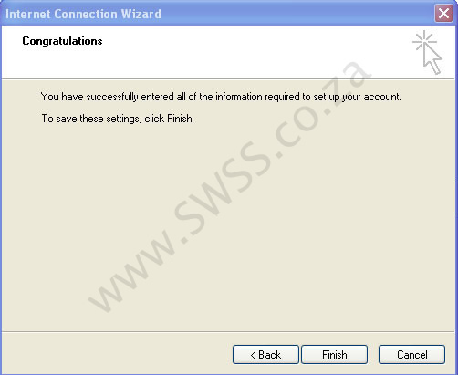
Task: Click the Congratulations heading
Action: [62, 41]
